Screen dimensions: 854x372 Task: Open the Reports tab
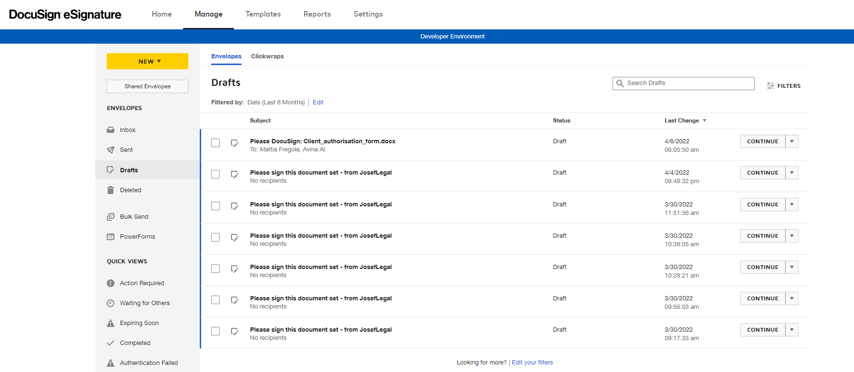[317, 14]
